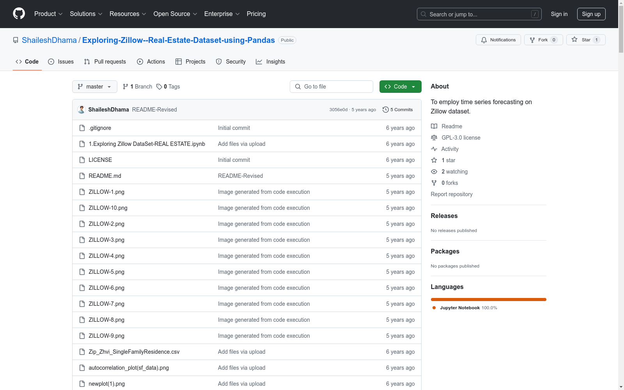Star this repository
Image resolution: width=624 pixels, height=390 pixels.
point(586,40)
